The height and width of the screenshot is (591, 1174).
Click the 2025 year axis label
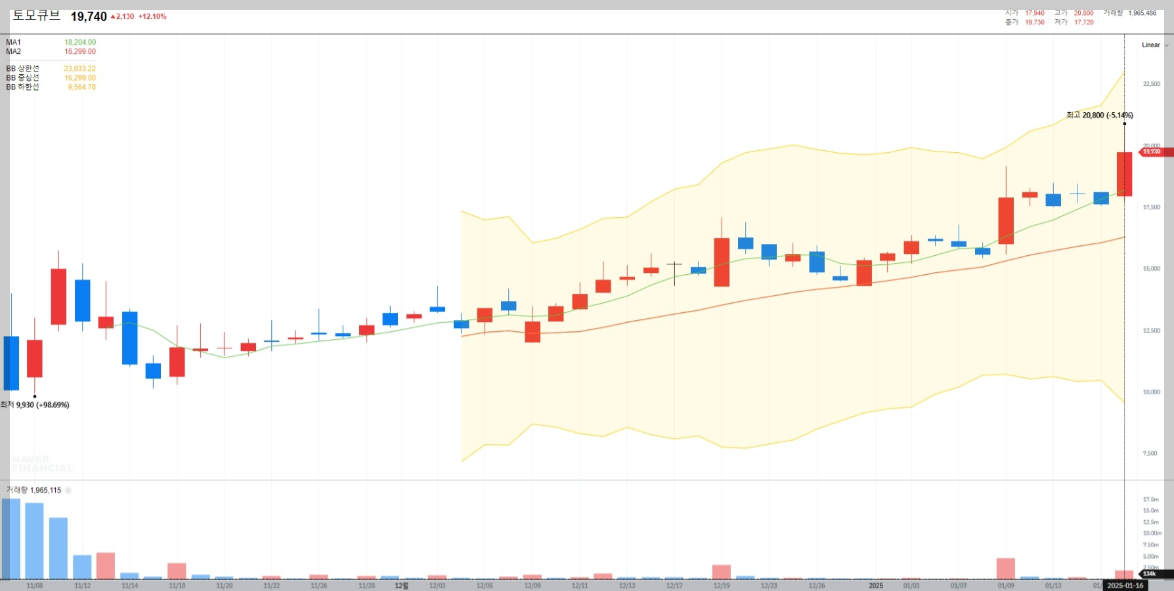876,586
